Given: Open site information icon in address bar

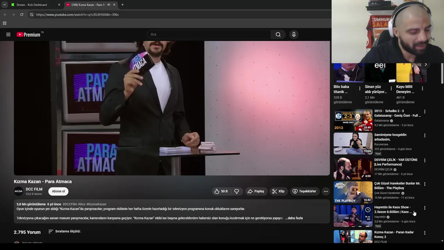Looking at the screenshot, I should click(32, 15).
